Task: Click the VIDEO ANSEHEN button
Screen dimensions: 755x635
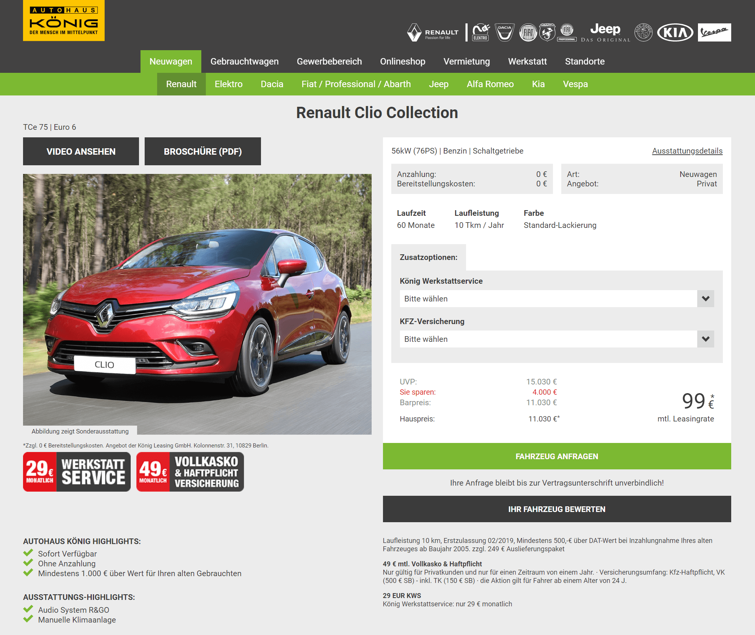Action: coord(81,151)
